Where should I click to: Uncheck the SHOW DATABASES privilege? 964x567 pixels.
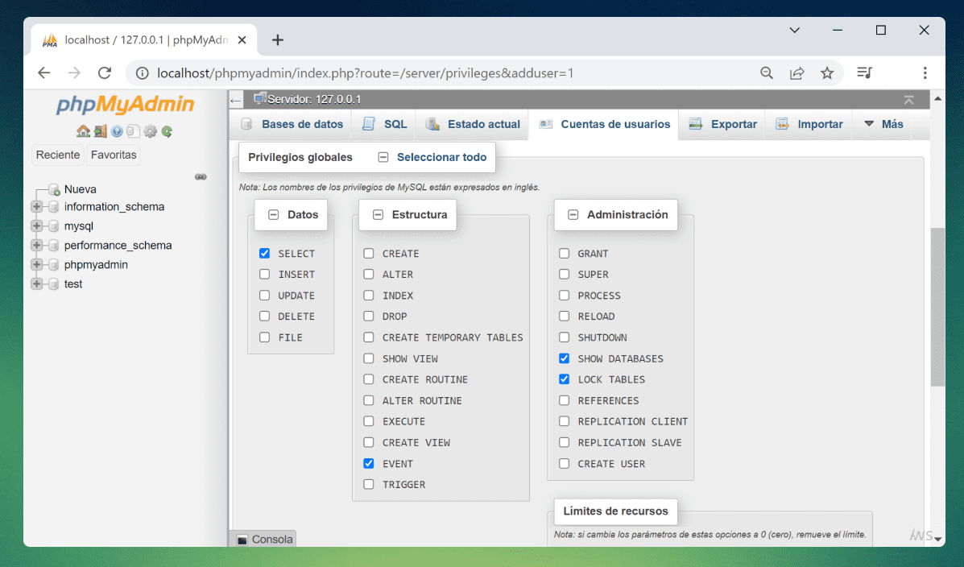[x=564, y=358]
